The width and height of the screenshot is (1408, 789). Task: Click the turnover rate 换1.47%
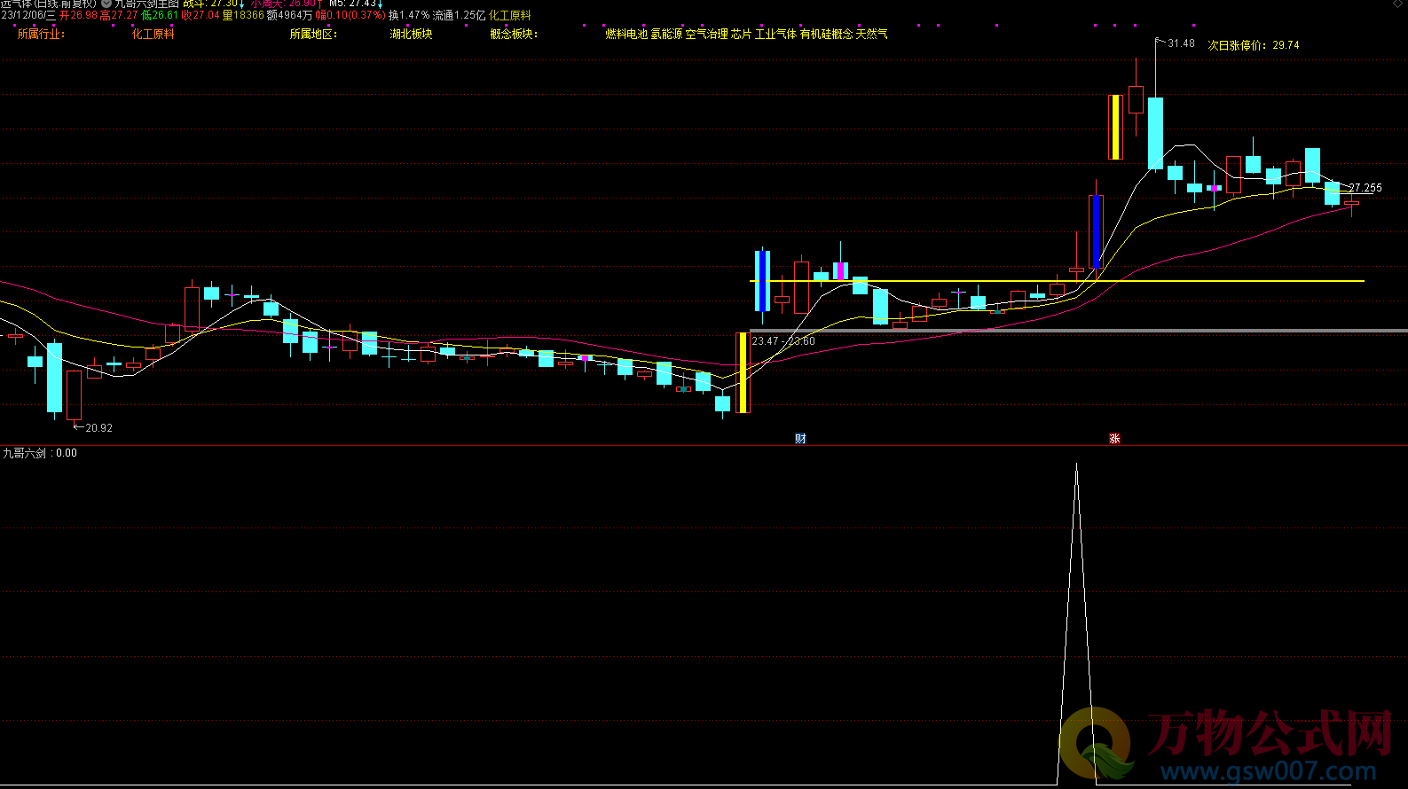click(409, 15)
